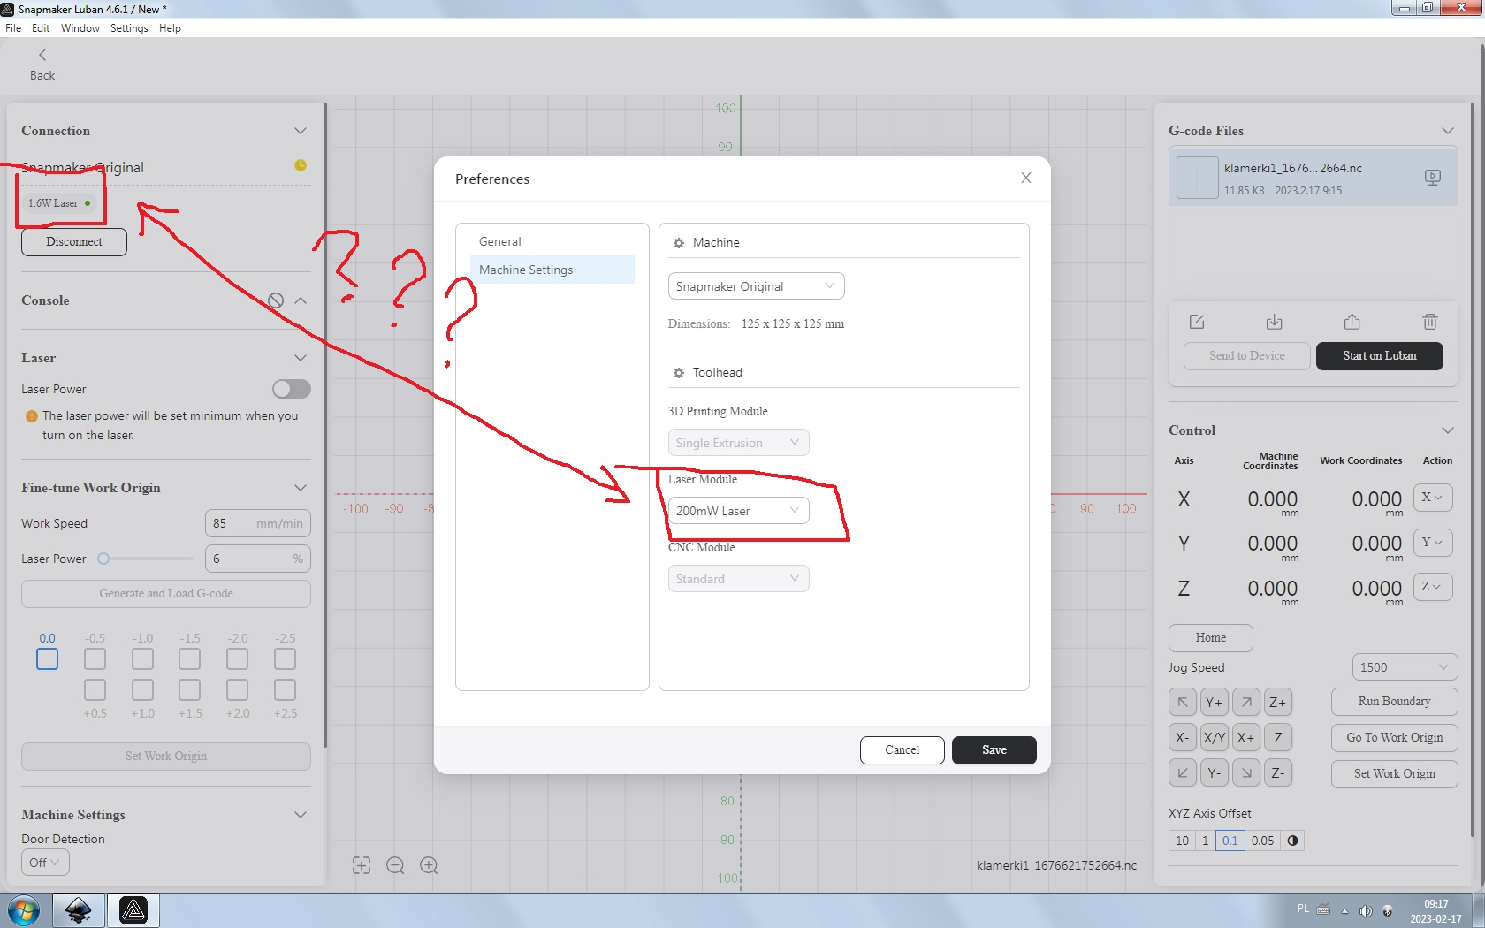Delete the klamerki1 G-code file via trash icon

1430,322
